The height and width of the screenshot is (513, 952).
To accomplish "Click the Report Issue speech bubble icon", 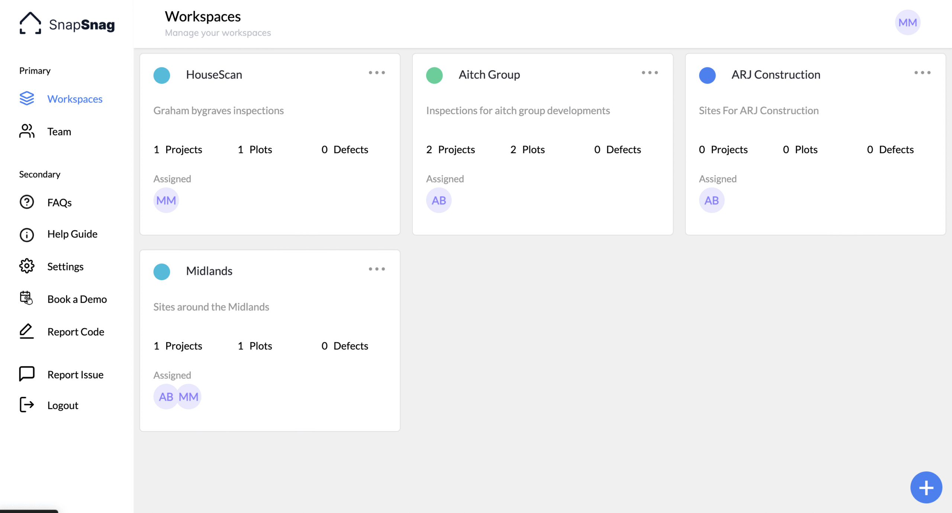I will [x=26, y=373].
